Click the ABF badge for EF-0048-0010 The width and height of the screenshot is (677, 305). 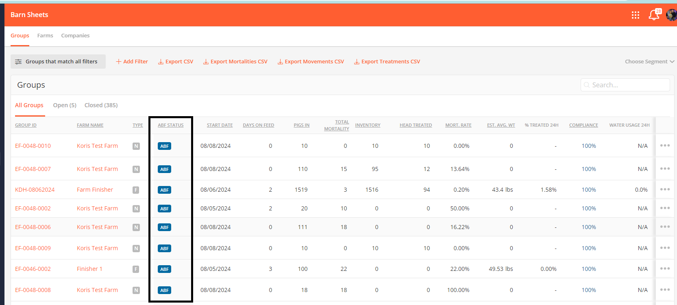(164, 146)
